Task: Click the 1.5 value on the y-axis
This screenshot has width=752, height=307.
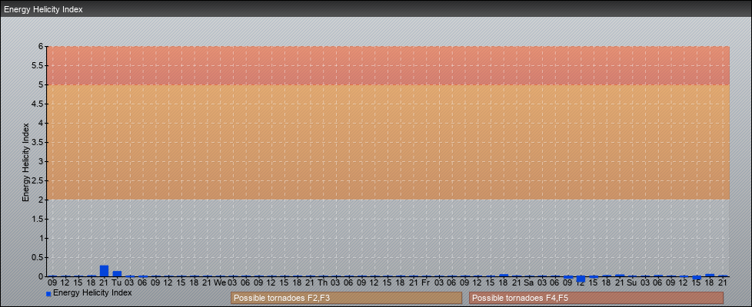Action: coord(38,219)
